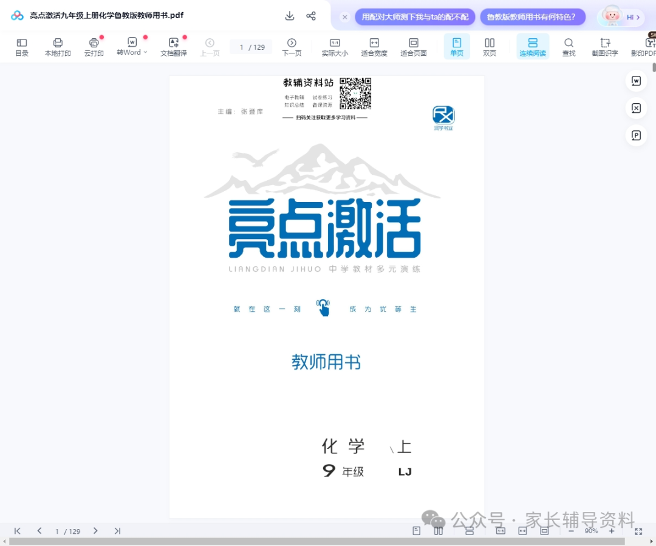Download the PDF using the download icon

point(290,16)
